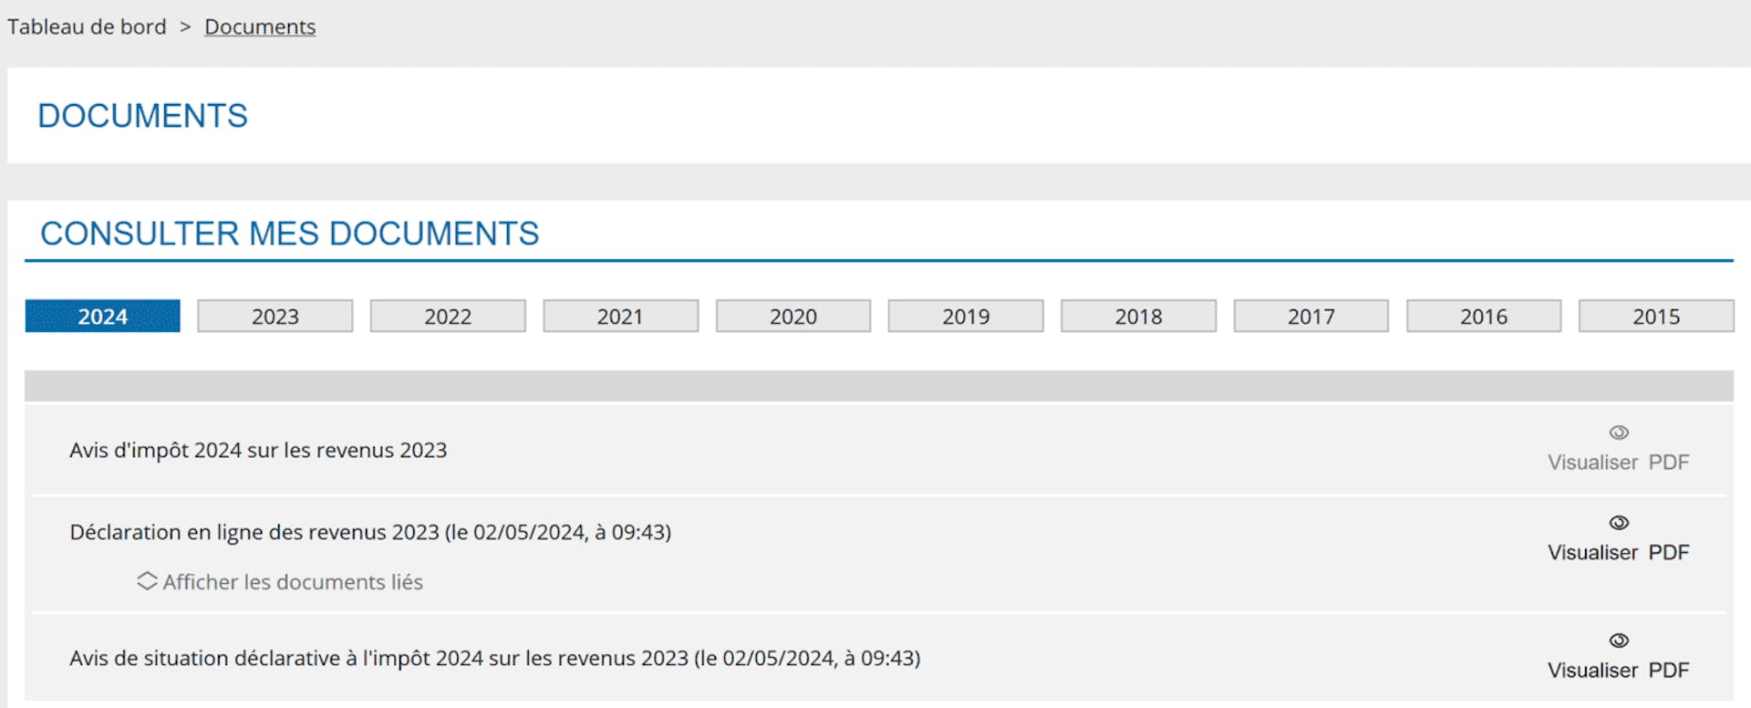Expand Afficher les documents liés arrow icon

click(147, 581)
